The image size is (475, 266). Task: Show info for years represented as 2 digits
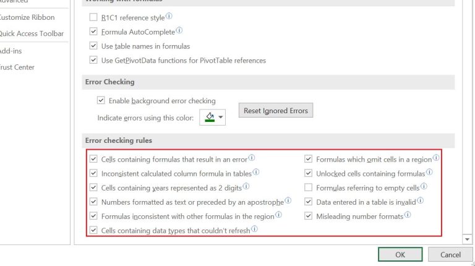point(246,186)
